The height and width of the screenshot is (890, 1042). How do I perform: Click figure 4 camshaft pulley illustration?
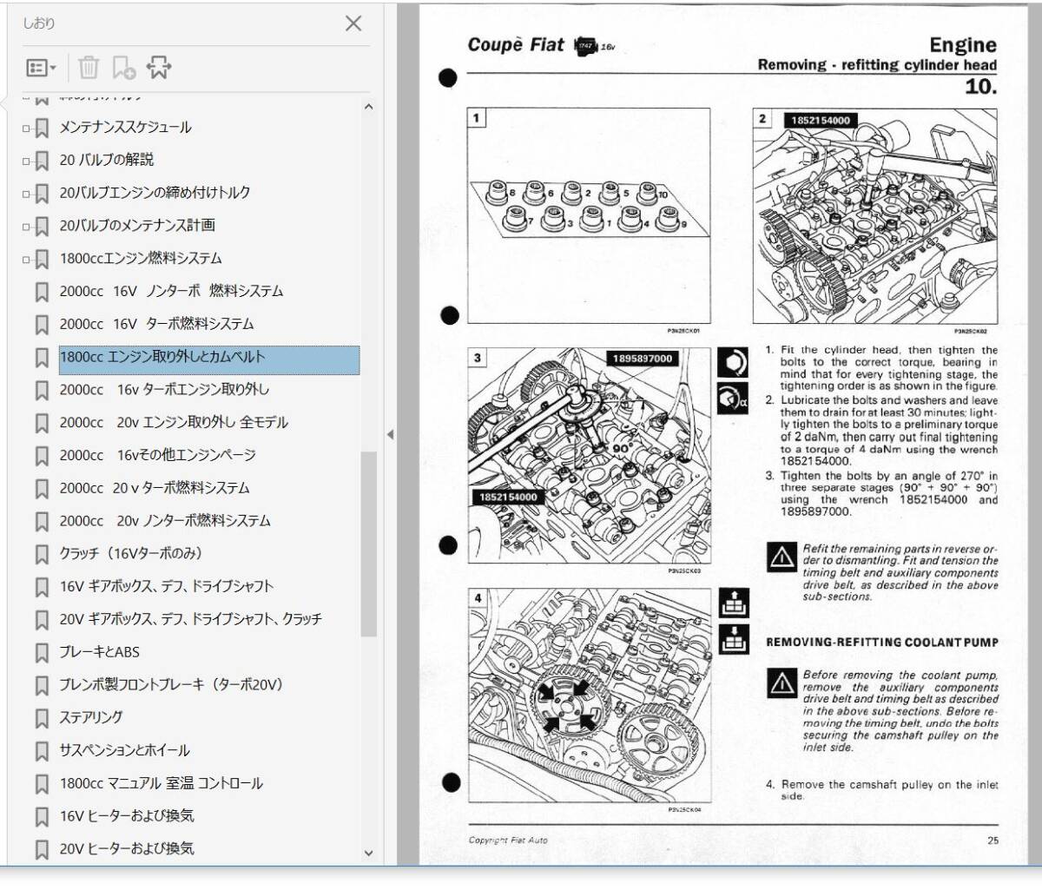click(x=589, y=695)
